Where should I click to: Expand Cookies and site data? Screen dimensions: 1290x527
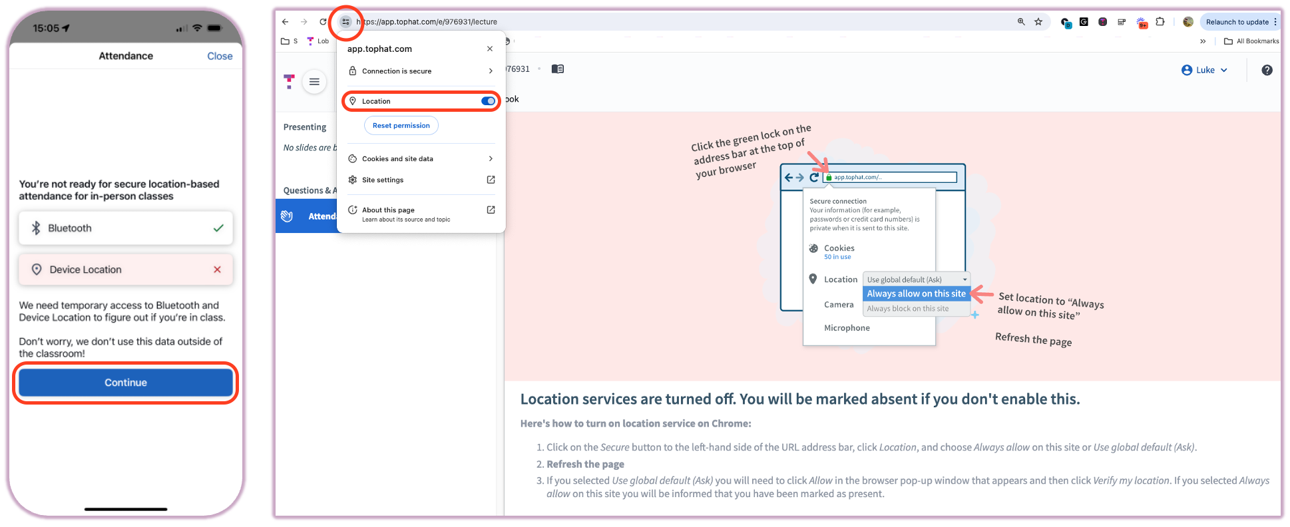click(421, 159)
